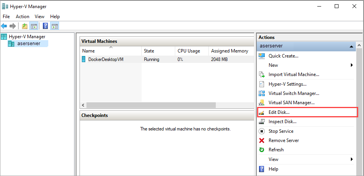Screen dimensions: 364x176
Task: Click the Import Virtual Machine icon
Action: [262, 74]
